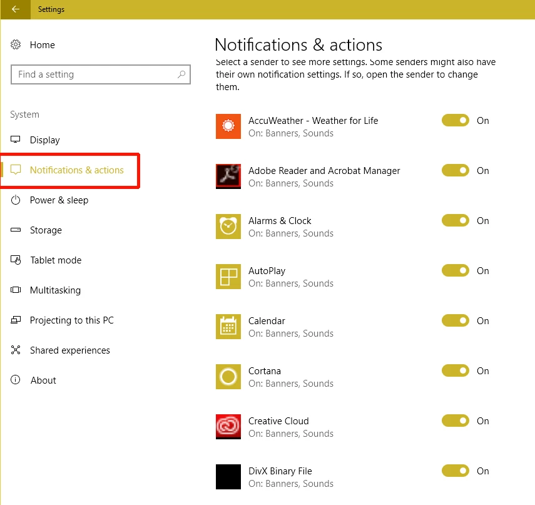Toggle DivX Binary File notifications
This screenshot has width=535, height=505.
click(456, 471)
